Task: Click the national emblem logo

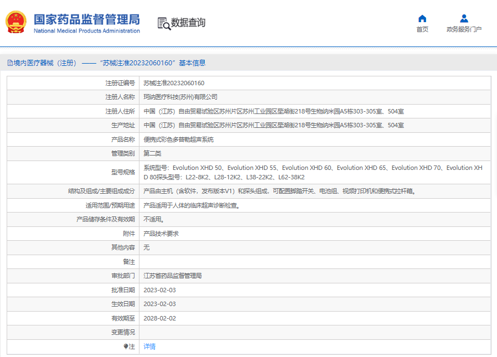Action: point(16,22)
